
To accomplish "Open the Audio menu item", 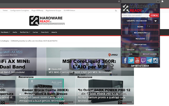I will 15,32.
